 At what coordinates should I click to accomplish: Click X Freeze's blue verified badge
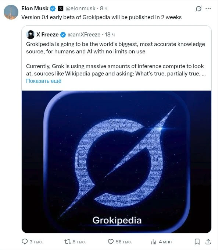[63, 35]
